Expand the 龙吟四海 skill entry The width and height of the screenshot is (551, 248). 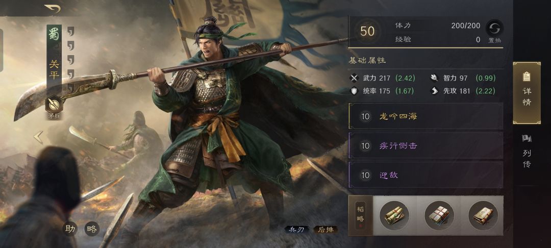click(x=425, y=116)
